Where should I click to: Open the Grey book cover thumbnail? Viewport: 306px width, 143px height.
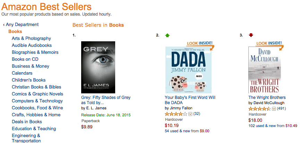95,67
